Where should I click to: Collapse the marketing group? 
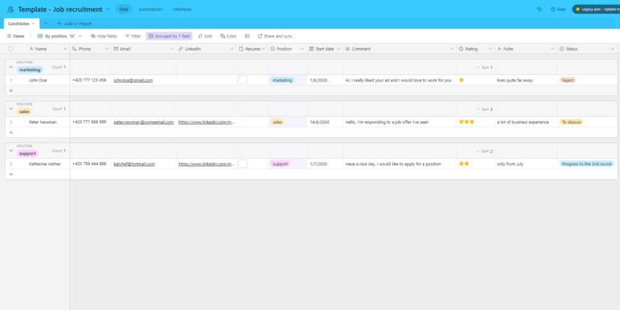(10, 67)
